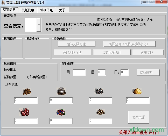This screenshot has width=168, height=136.
Task: Click the mercury cauldron resource icon
Action: [62, 91]
